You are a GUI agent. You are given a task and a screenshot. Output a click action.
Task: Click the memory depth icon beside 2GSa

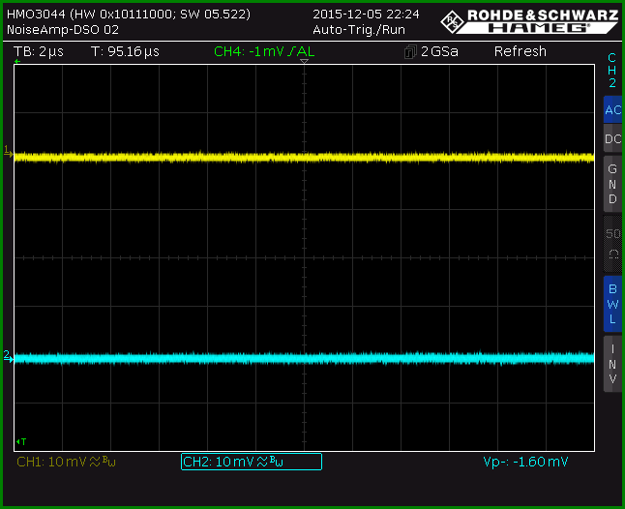coord(410,52)
